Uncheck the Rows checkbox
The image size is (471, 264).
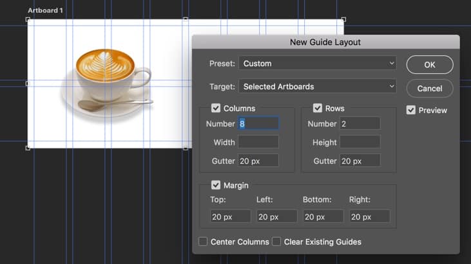(x=318, y=108)
